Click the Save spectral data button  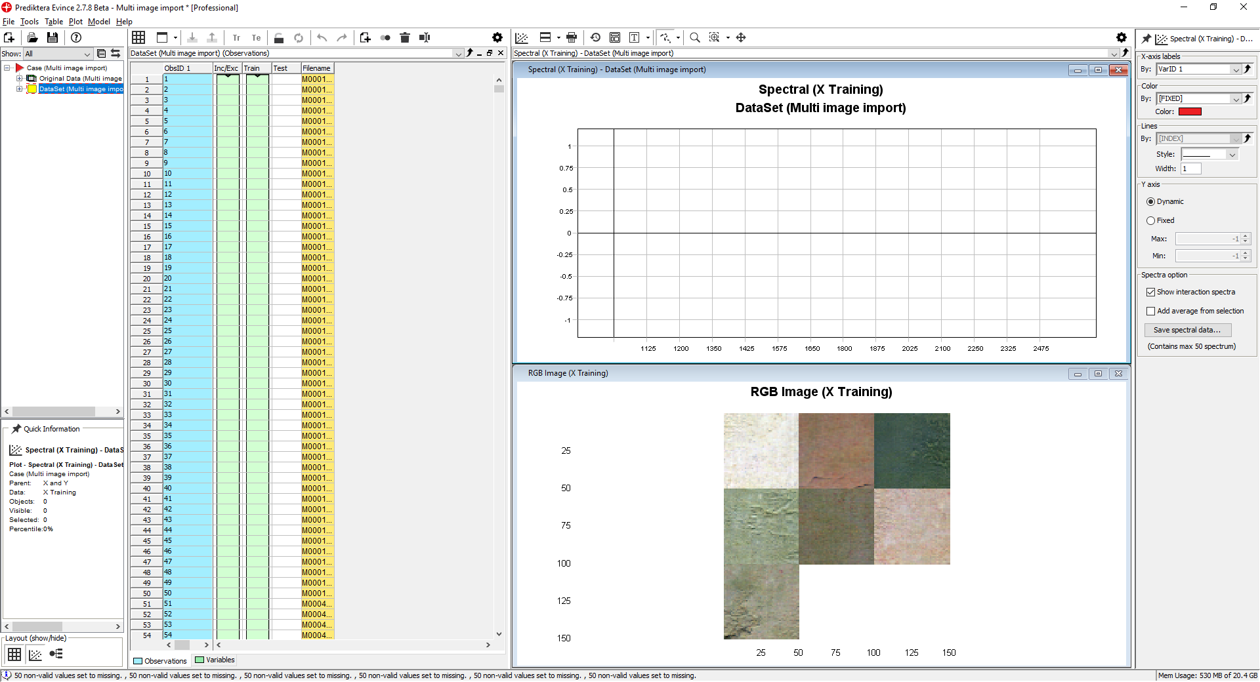pyautogui.click(x=1187, y=331)
